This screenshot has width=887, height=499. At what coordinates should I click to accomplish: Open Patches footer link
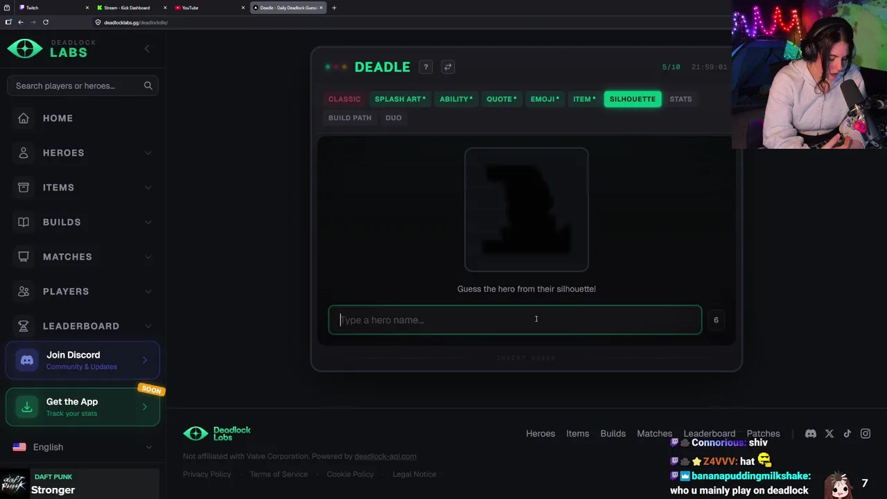tap(763, 434)
